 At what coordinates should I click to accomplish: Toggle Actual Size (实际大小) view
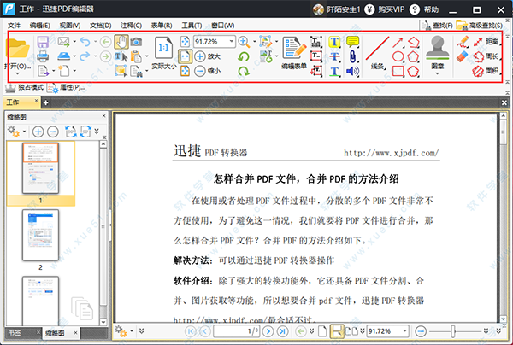161,55
